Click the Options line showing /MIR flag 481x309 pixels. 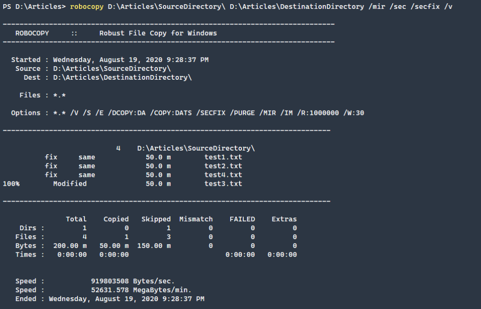pyautogui.click(x=188, y=113)
